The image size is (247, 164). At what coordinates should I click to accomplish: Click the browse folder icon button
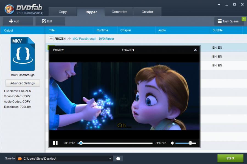click(118, 159)
